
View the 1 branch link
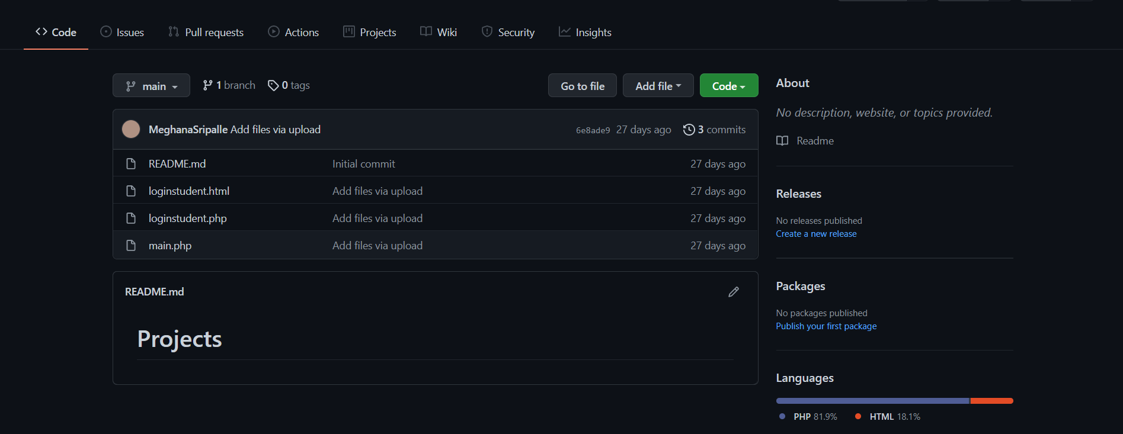[x=229, y=85]
